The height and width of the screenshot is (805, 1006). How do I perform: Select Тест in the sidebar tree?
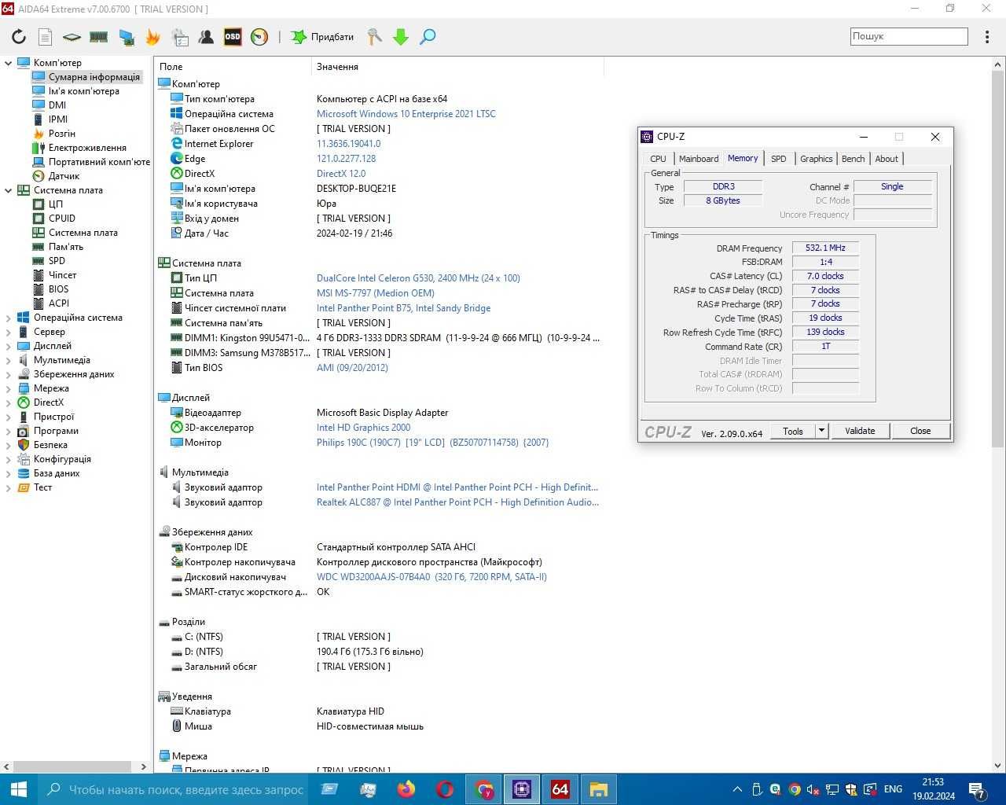[42, 487]
